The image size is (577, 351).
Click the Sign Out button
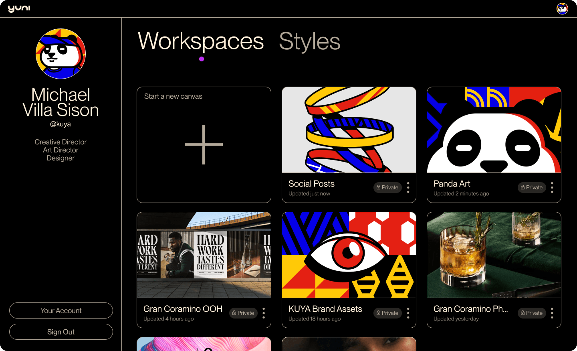pyautogui.click(x=61, y=332)
